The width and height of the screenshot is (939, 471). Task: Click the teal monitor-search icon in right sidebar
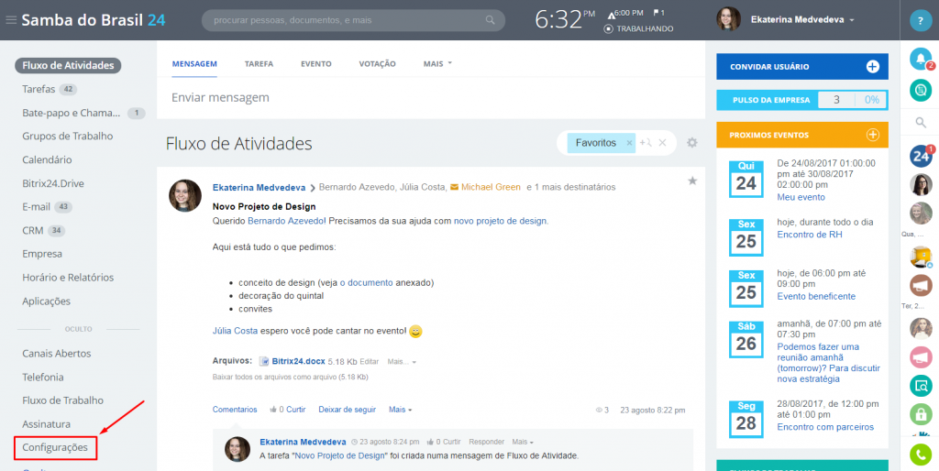921,386
